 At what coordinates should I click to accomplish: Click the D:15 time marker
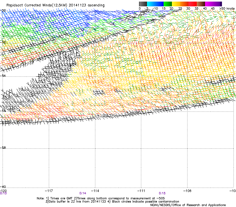162,193
